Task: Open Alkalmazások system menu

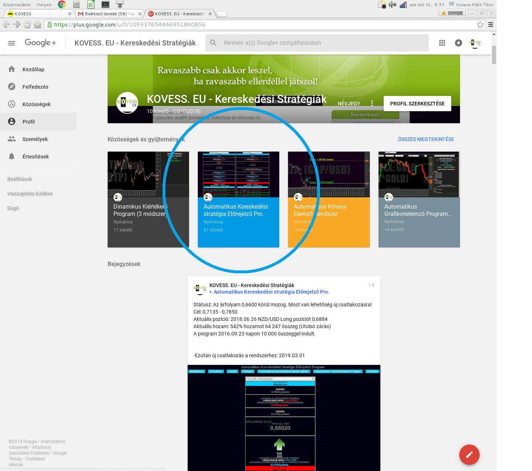Action: (x=17, y=5)
